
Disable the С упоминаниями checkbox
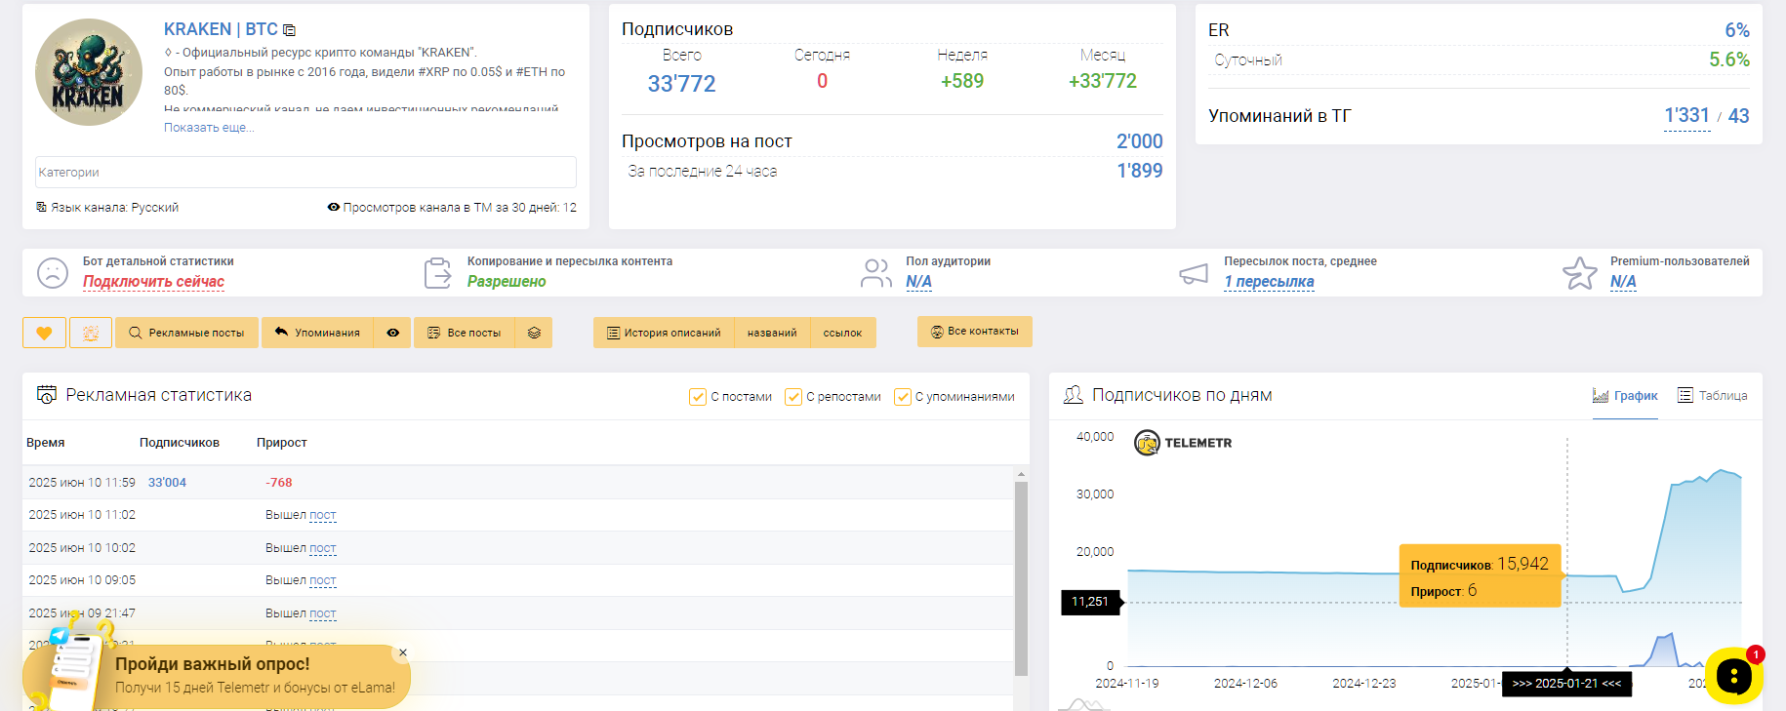(903, 396)
